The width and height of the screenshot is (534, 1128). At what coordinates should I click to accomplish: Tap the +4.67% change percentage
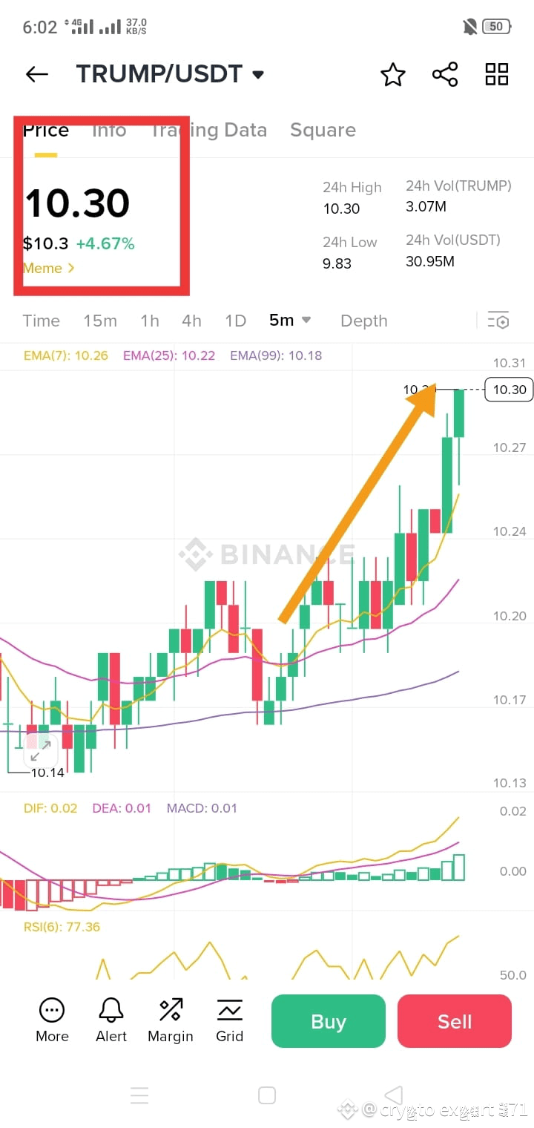[x=105, y=243]
